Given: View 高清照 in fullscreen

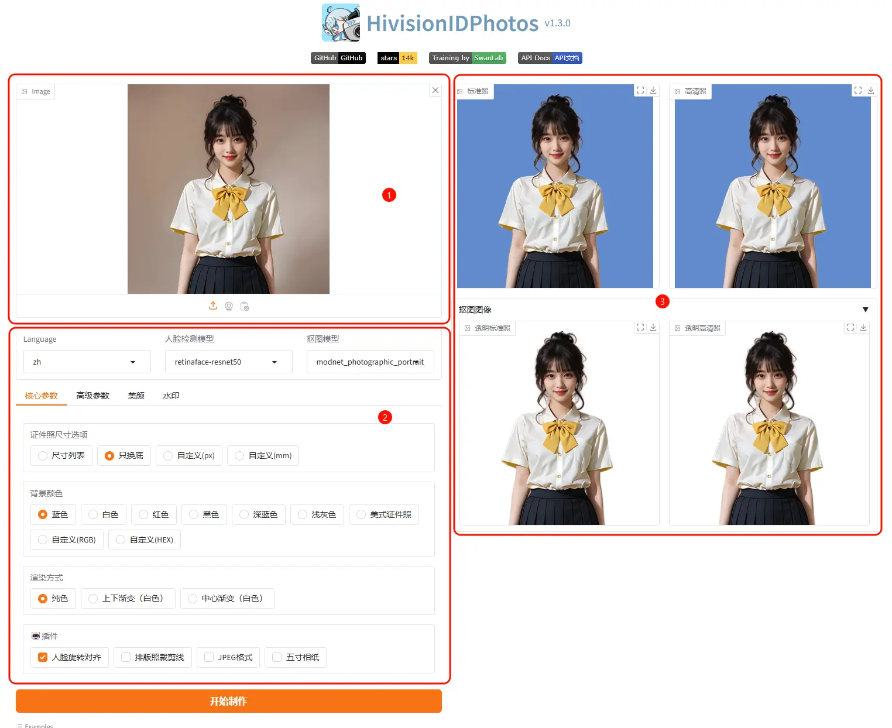Looking at the screenshot, I should click(858, 90).
